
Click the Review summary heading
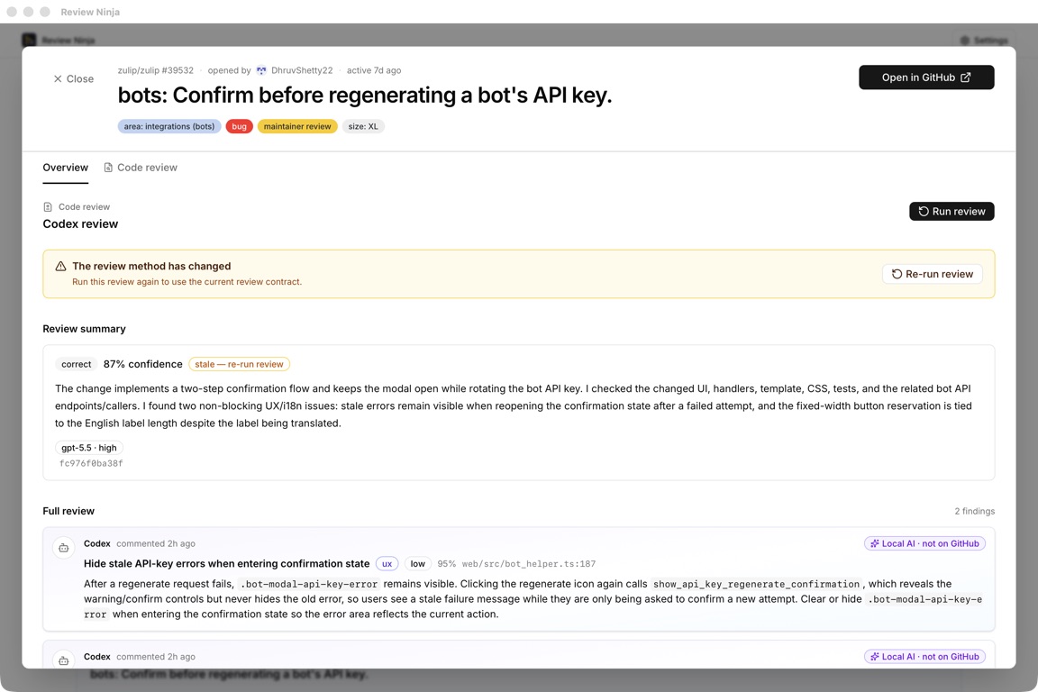coord(84,329)
